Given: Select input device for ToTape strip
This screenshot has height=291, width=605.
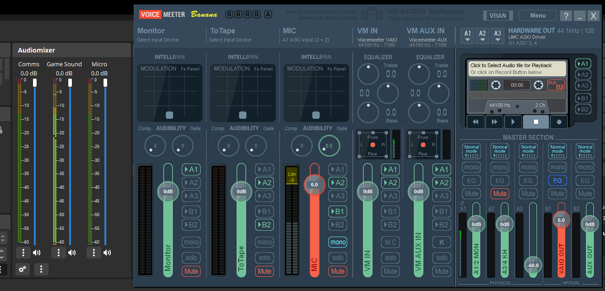Looking at the screenshot, I should [230, 40].
